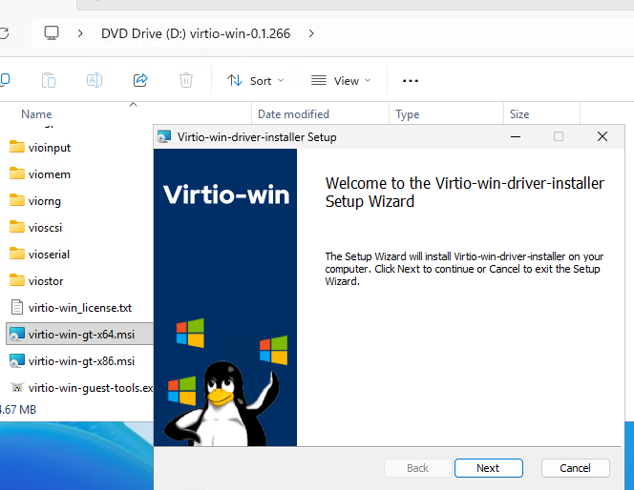Sort by the Name column header
634x490 pixels.
pyautogui.click(x=36, y=114)
